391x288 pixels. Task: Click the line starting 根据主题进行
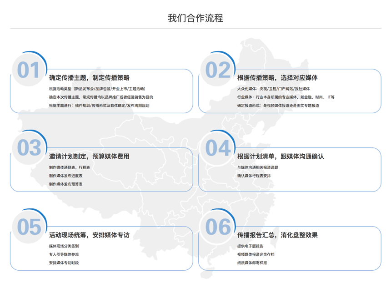(99, 106)
